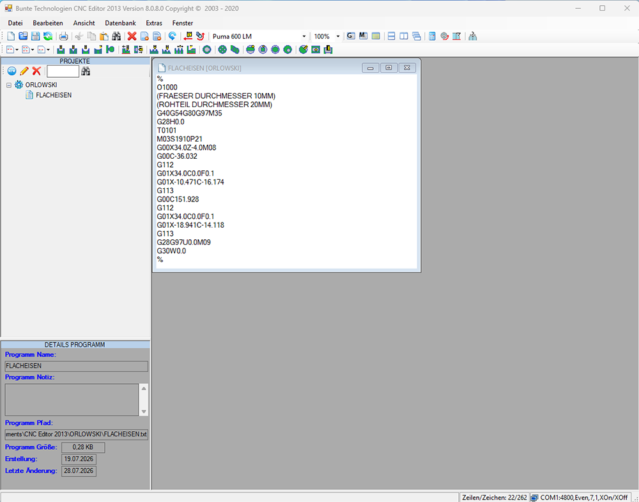Open a file via the folder icon
Viewport: 639px width, 502px height.
(23, 36)
